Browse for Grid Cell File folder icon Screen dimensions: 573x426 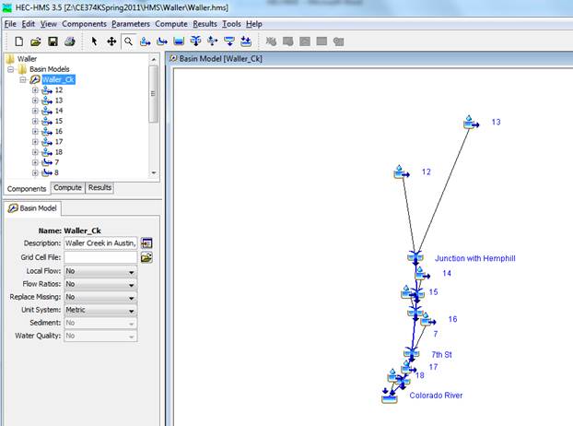(146, 257)
